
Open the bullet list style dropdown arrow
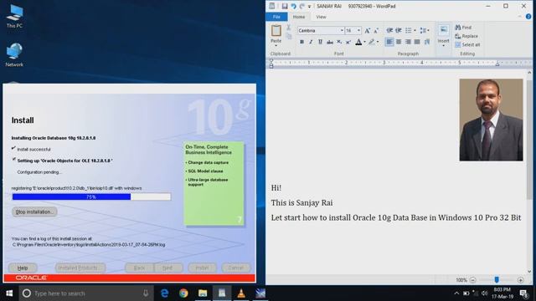415,30
